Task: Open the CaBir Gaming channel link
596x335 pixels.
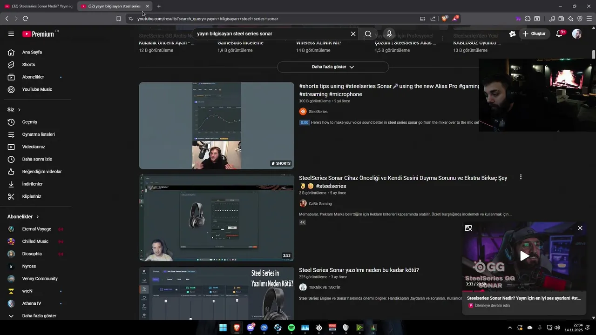Action: pyautogui.click(x=320, y=204)
